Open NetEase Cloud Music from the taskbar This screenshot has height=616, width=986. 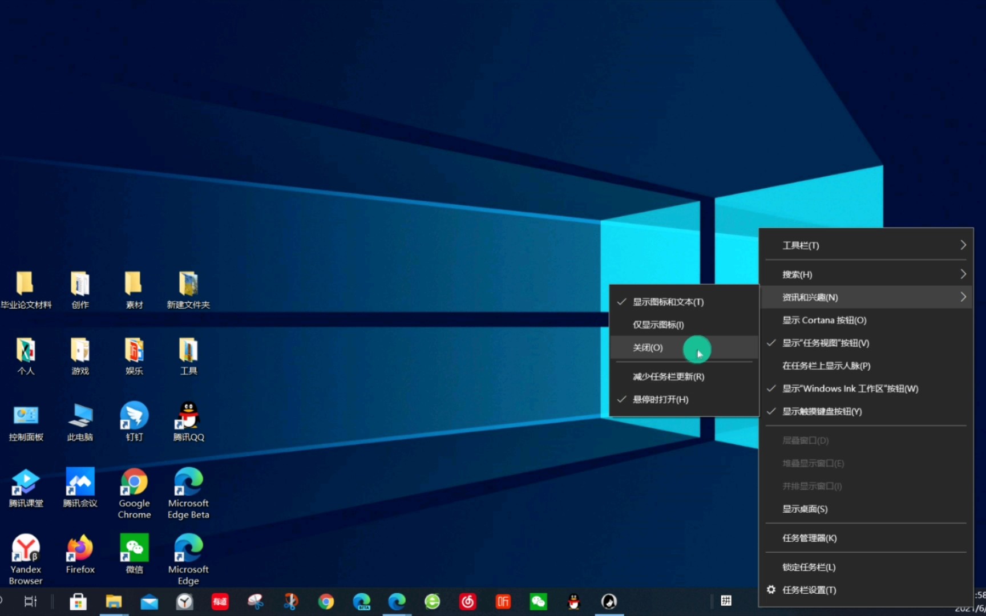pyautogui.click(x=468, y=601)
